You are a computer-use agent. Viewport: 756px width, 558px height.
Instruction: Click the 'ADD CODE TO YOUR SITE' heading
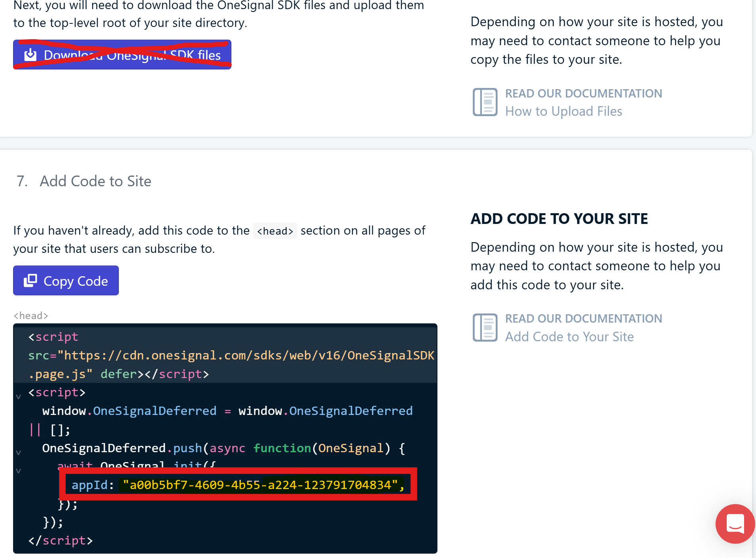tap(559, 219)
